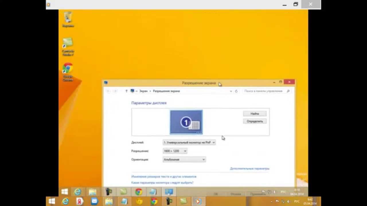The image size is (367, 206).
Task: Open Chrome on the remote desktop taskbar
Action: coord(139,192)
